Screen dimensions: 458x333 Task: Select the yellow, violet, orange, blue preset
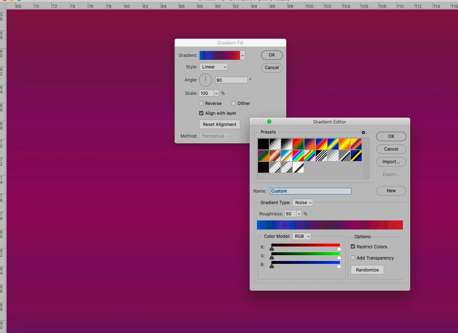tap(356, 144)
